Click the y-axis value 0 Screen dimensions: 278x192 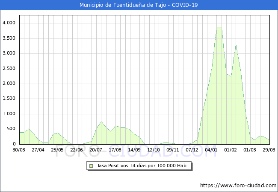[x=14, y=144]
